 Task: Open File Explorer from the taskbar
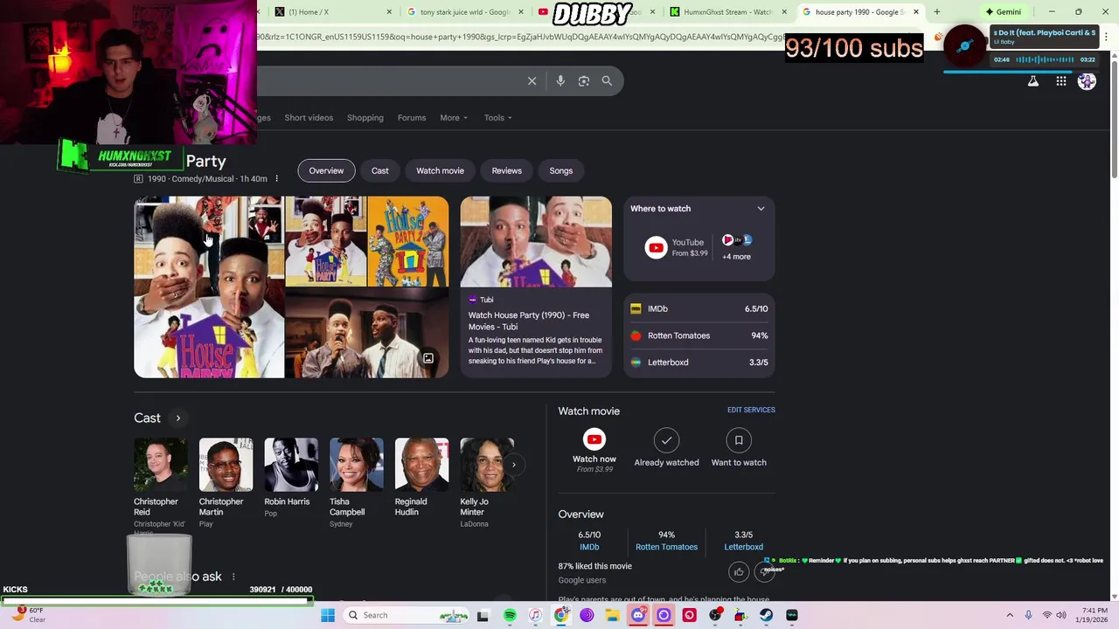[612, 615]
